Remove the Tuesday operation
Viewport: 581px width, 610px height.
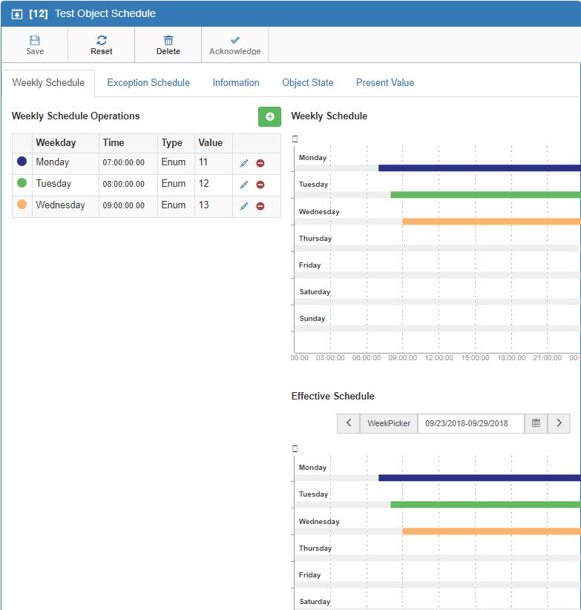(260, 185)
